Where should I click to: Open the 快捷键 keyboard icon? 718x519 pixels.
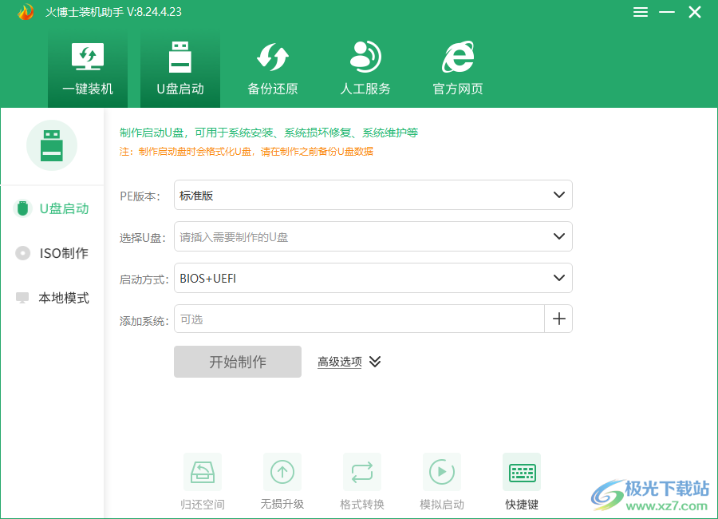[522, 472]
